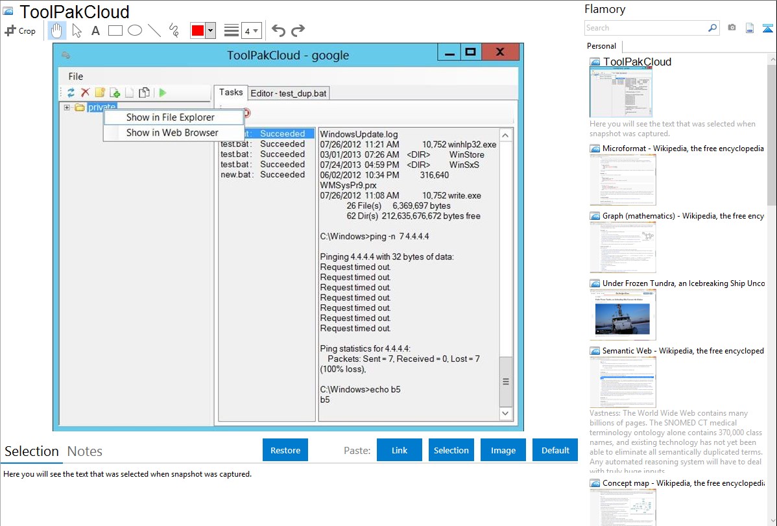This screenshot has width=777, height=526.
Task: Select the private folder in the tree
Action: [x=102, y=107]
